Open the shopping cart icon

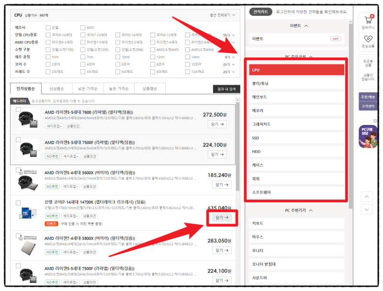[368, 20]
